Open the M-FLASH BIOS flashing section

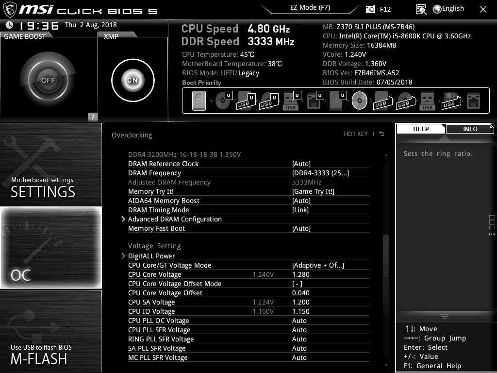(x=50, y=331)
